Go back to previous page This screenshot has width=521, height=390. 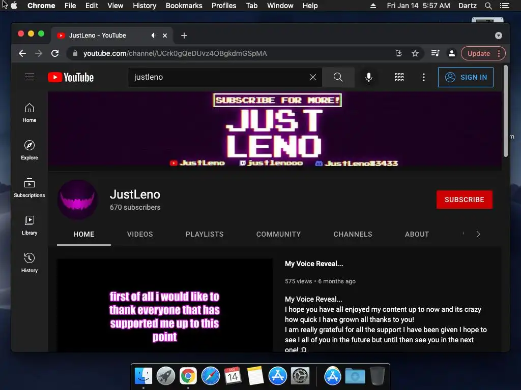pos(22,53)
